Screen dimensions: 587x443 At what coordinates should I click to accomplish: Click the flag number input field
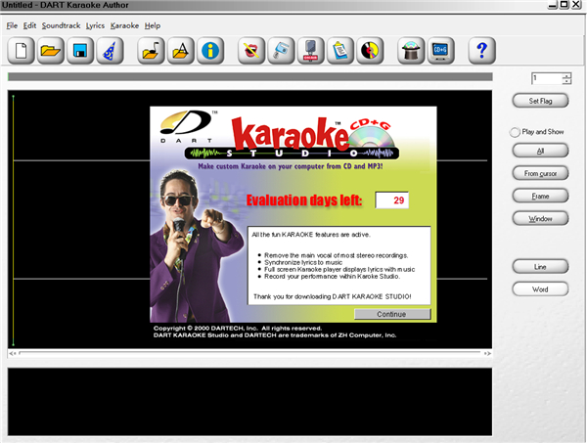tap(547, 78)
